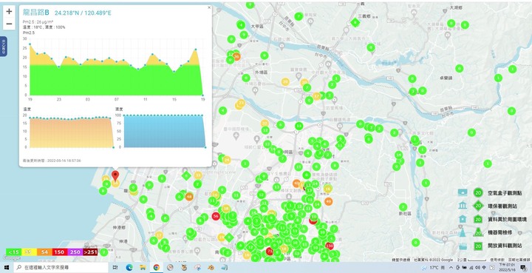Click the last update timestamp text
This screenshot has height=273, width=532.
pyautogui.click(x=52, y=161)
